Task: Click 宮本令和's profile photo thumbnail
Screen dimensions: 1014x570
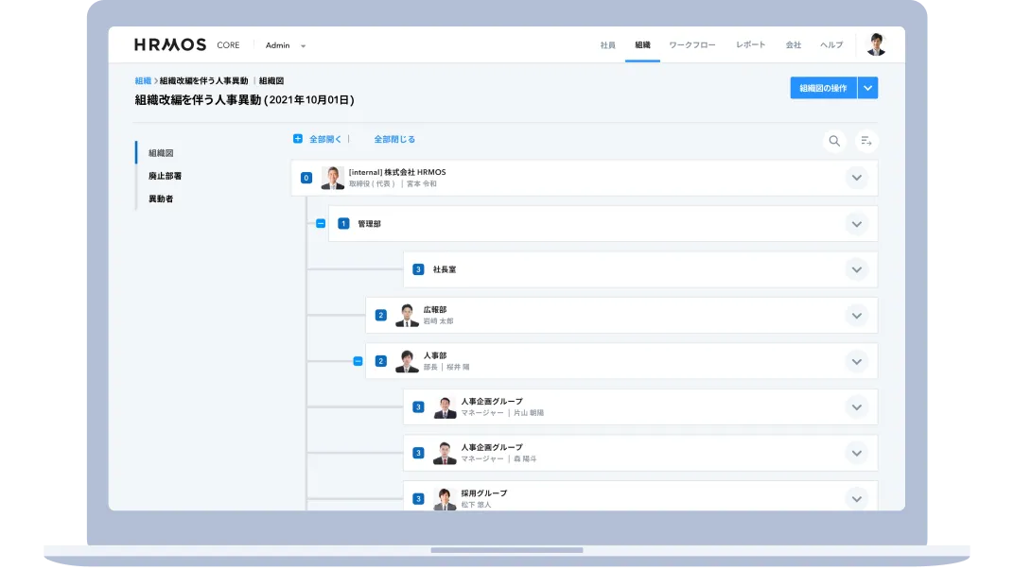Action: click(x=332, y=177)
